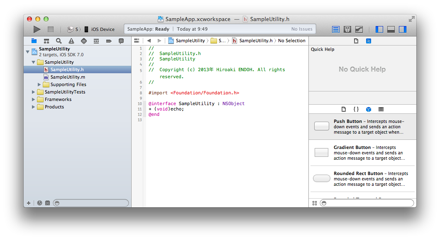The height and width of the screenshot is (240, 440).
Task: Click the object library filter field
Action: (367, 203)
